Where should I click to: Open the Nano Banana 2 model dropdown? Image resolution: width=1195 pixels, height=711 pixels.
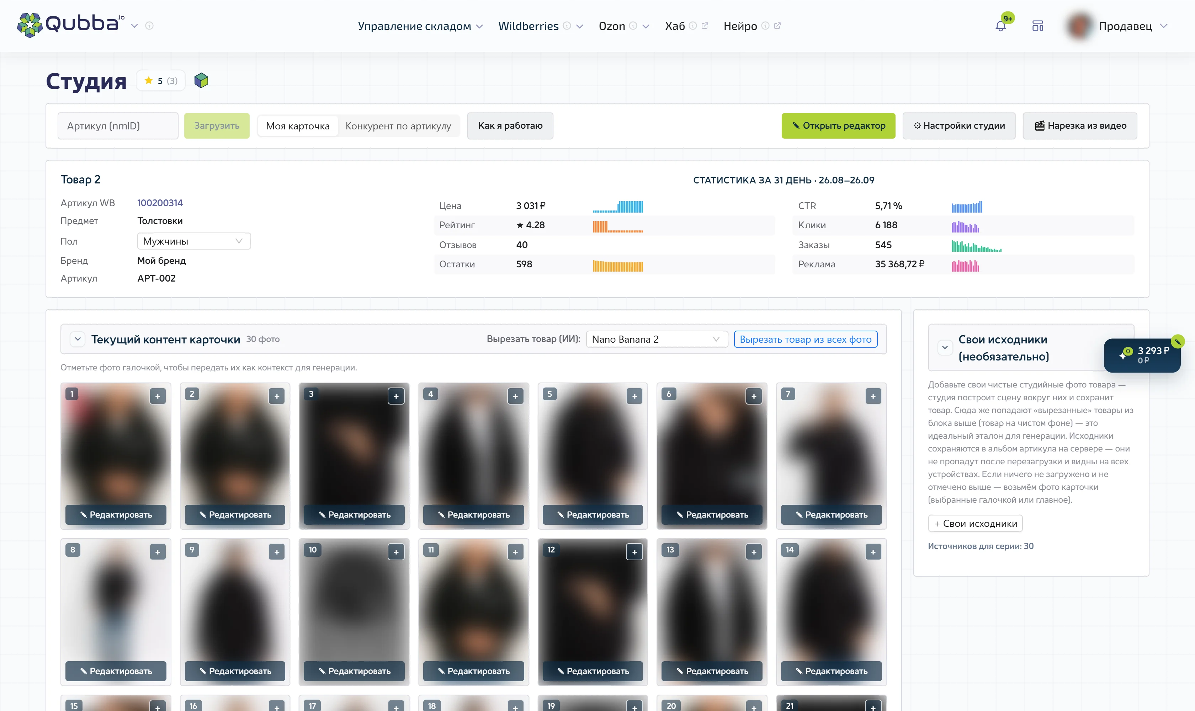(x=657, y=339)
